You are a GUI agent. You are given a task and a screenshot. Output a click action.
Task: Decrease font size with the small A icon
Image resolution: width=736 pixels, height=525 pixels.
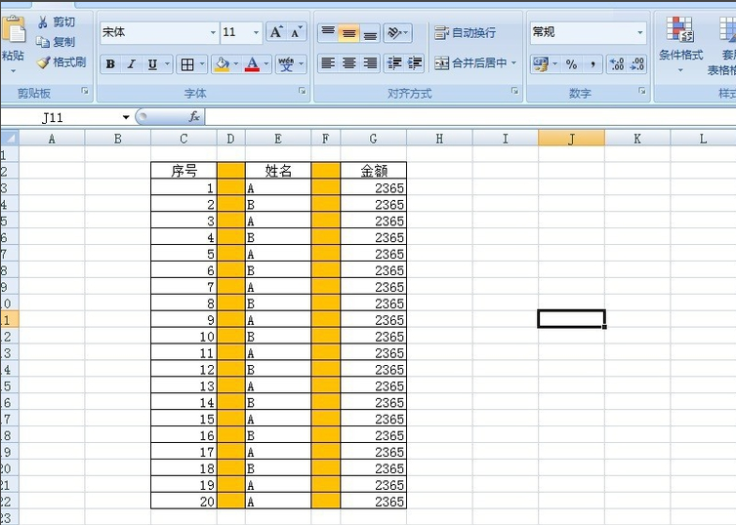click(296, 32)
